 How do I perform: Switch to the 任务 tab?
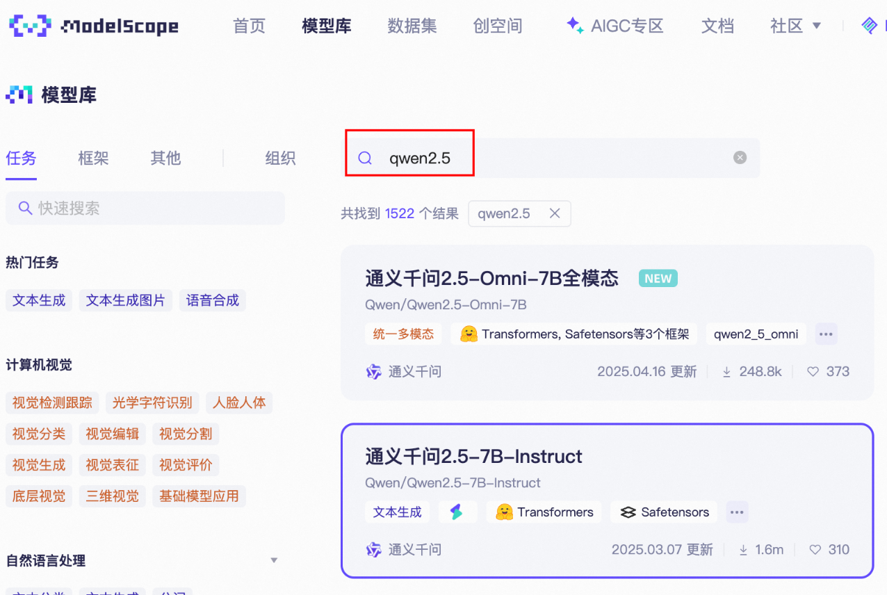click(x=21, y=158)
